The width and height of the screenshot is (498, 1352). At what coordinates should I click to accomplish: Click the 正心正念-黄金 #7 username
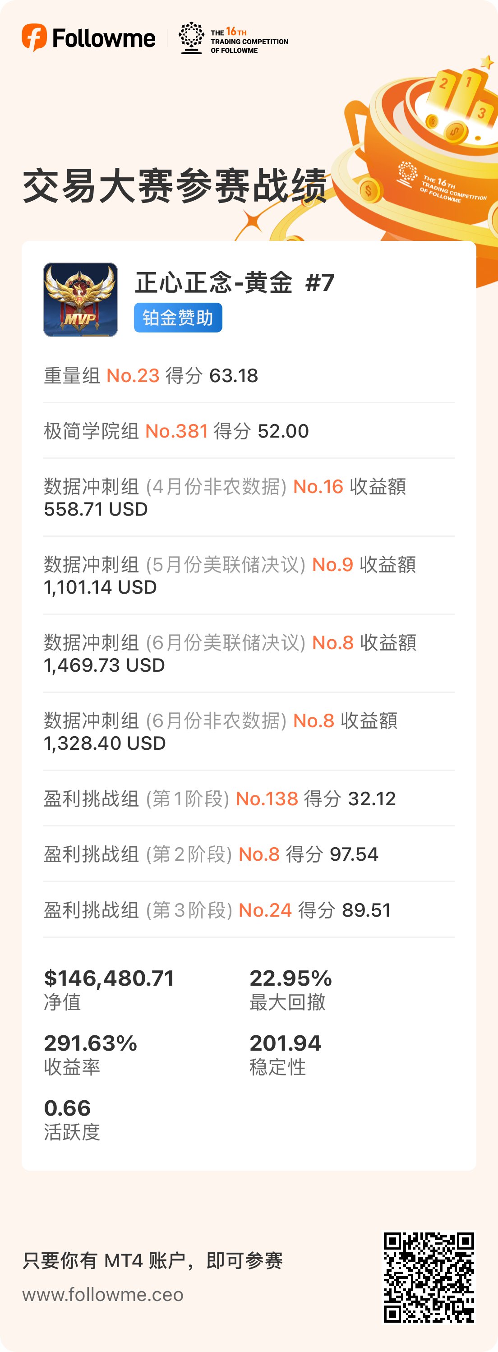point(235,282)
